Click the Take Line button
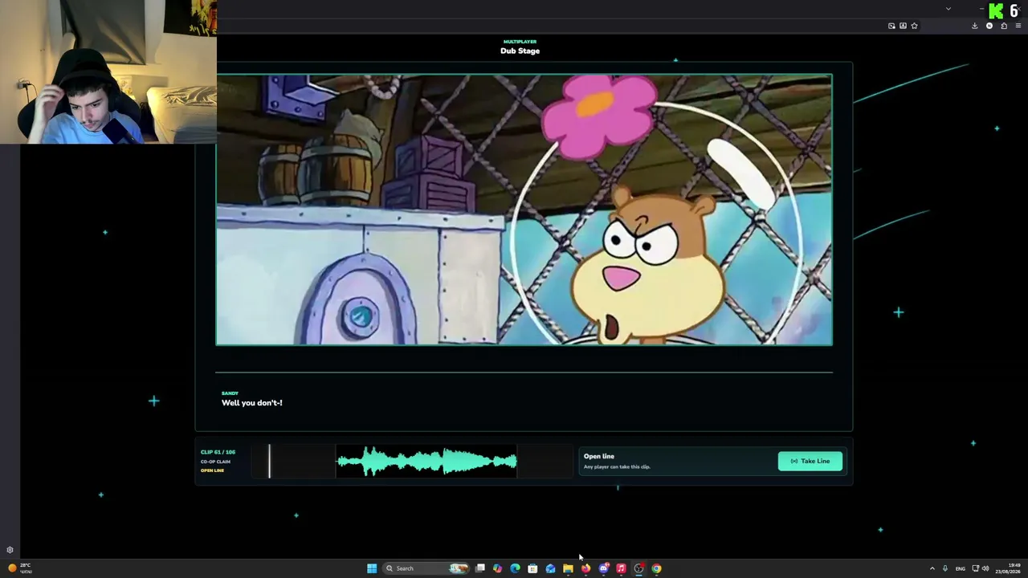Screen dimensions: 1028x578 point(810,461)
